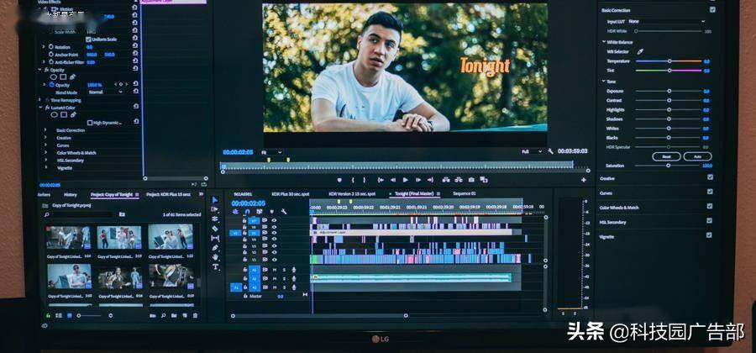
Task: Adjust the Temperature slider
Action: (x=669, y=61)
